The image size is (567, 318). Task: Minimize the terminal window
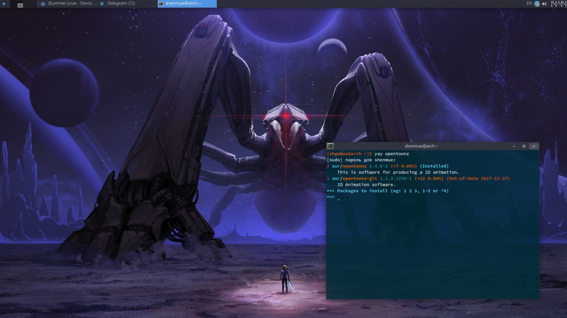513,146
